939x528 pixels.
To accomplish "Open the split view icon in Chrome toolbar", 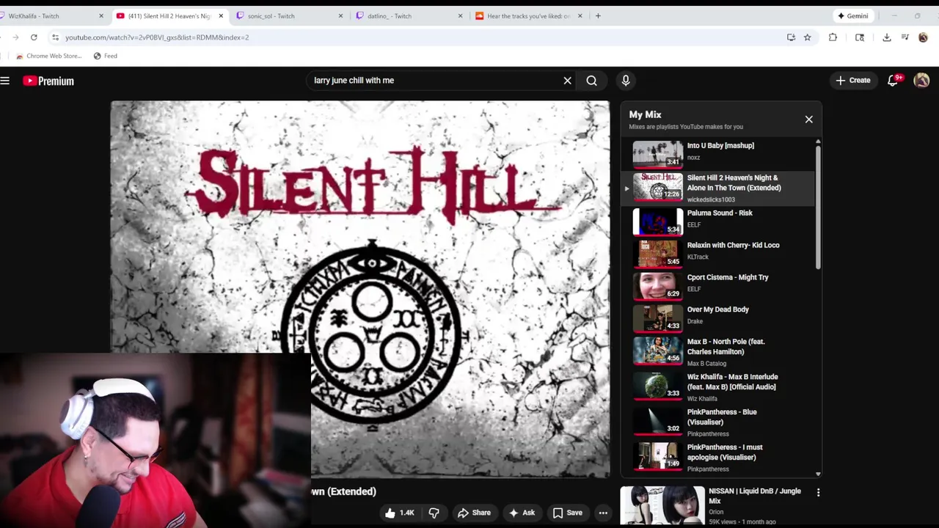I will [860, 37].
